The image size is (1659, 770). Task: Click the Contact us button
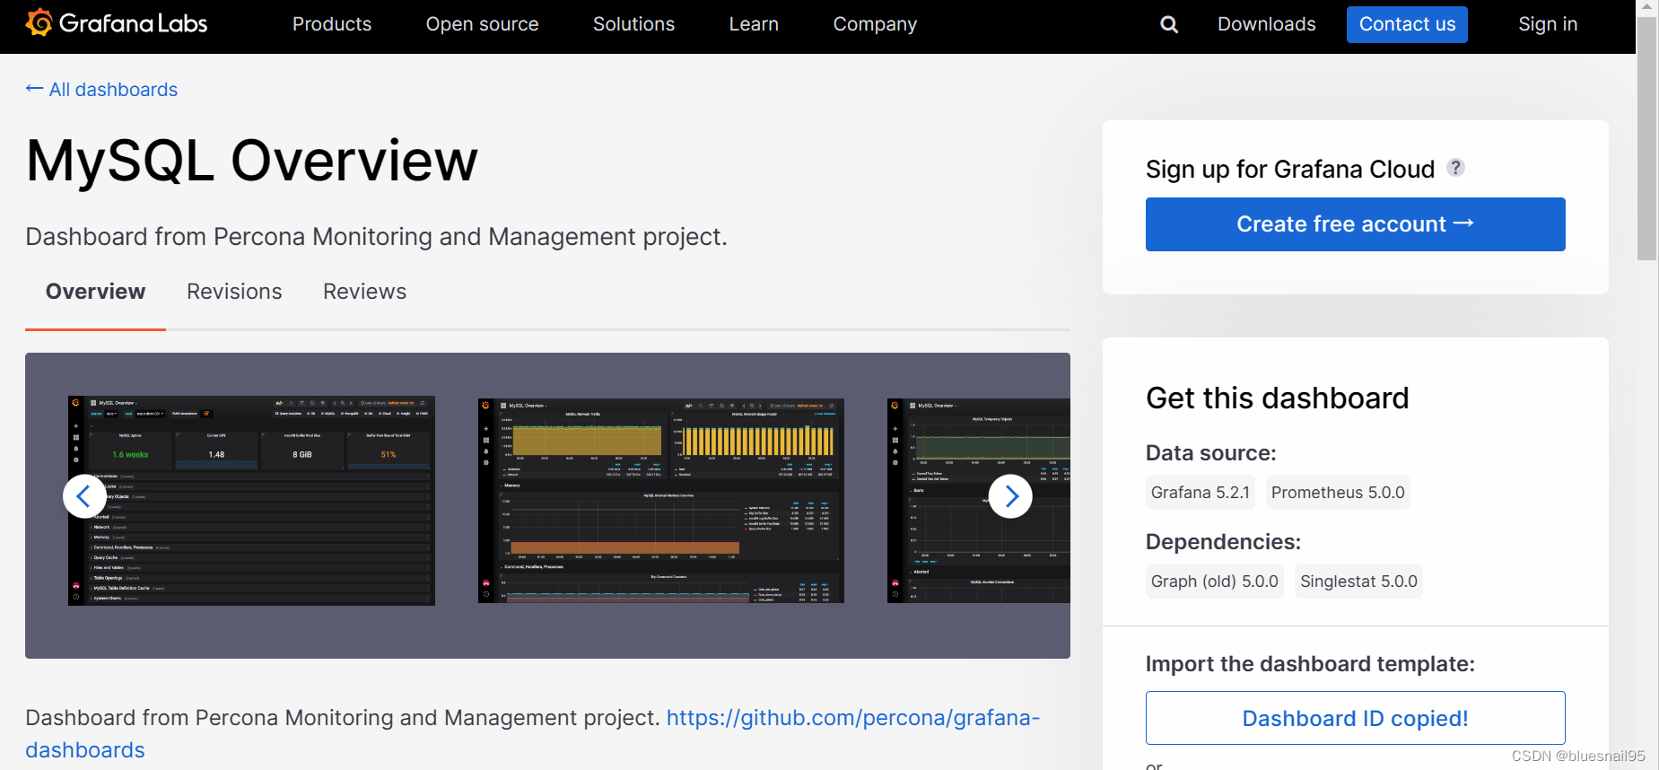coord(1407,24)
